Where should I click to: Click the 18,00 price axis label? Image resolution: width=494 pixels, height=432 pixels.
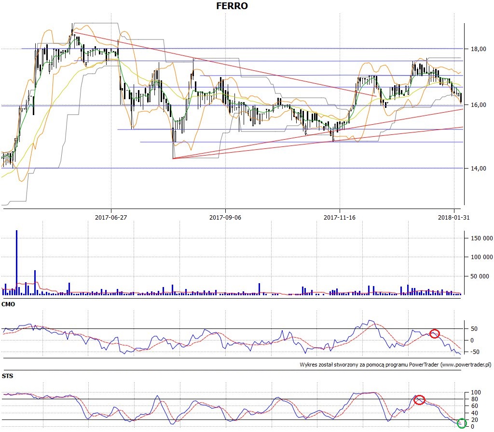478,49
